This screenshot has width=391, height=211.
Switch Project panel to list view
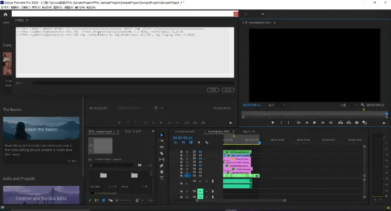pyautogui.click(x=97, y=200)
